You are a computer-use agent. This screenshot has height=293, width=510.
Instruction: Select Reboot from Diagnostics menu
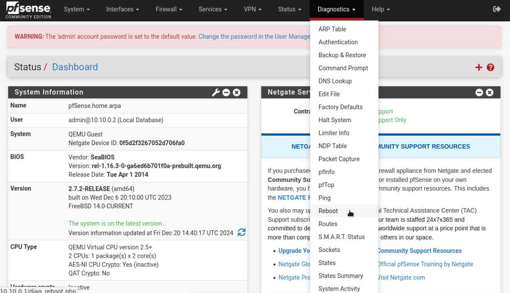(x=328, y=211)
